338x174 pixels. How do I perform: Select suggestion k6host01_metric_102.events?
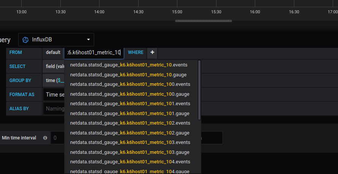point(131,123)
